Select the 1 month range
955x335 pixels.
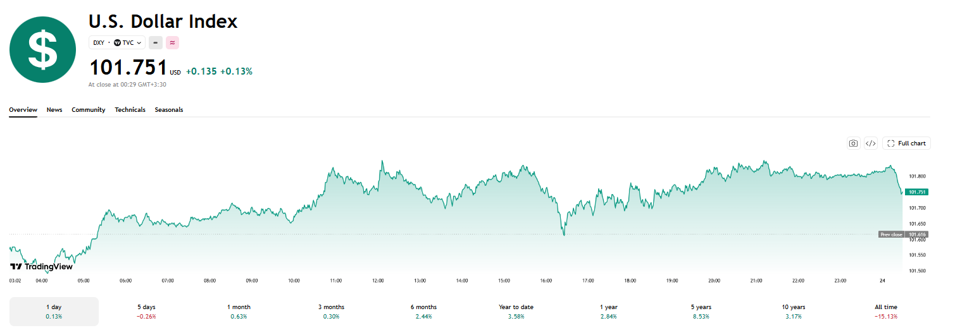pos(239,311)
